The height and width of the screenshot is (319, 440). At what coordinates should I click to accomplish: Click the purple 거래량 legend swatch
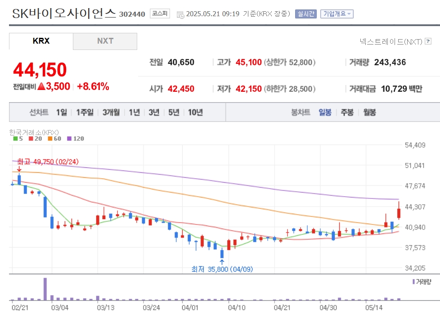pos(413,281)
